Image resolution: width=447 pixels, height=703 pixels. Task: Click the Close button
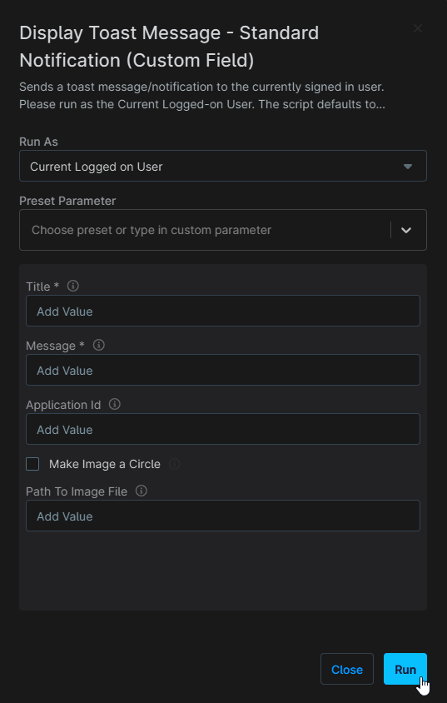tap(347, 669)
